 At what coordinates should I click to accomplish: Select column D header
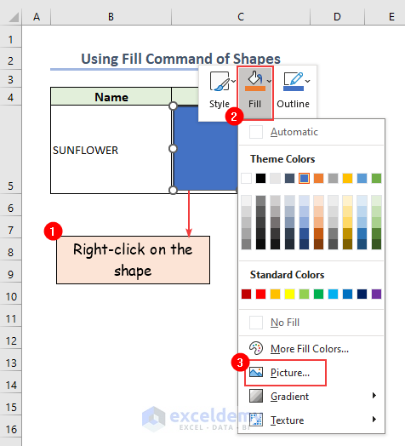pos(337,17)
